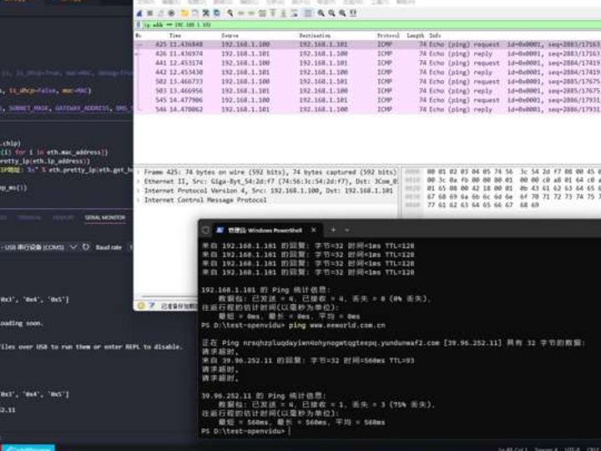Click the PowerShell icon on the terminal tab
The width and height of the screenshot is (601, 451).
pyautogui.click(x=220, y=230)
